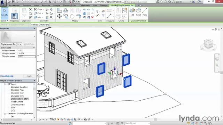Screen dimensions: 223x125
Task: Toggle sun path in view control bar
Action: [58, 119]
